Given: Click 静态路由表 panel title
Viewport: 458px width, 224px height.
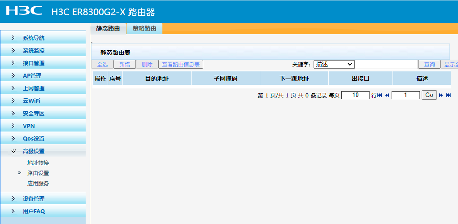Looking at the screenshot, I should (115, 53).
